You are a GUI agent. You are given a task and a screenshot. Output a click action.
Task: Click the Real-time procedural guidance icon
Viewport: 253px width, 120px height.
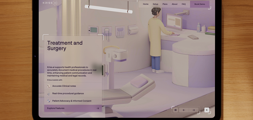tap(49, 94)
